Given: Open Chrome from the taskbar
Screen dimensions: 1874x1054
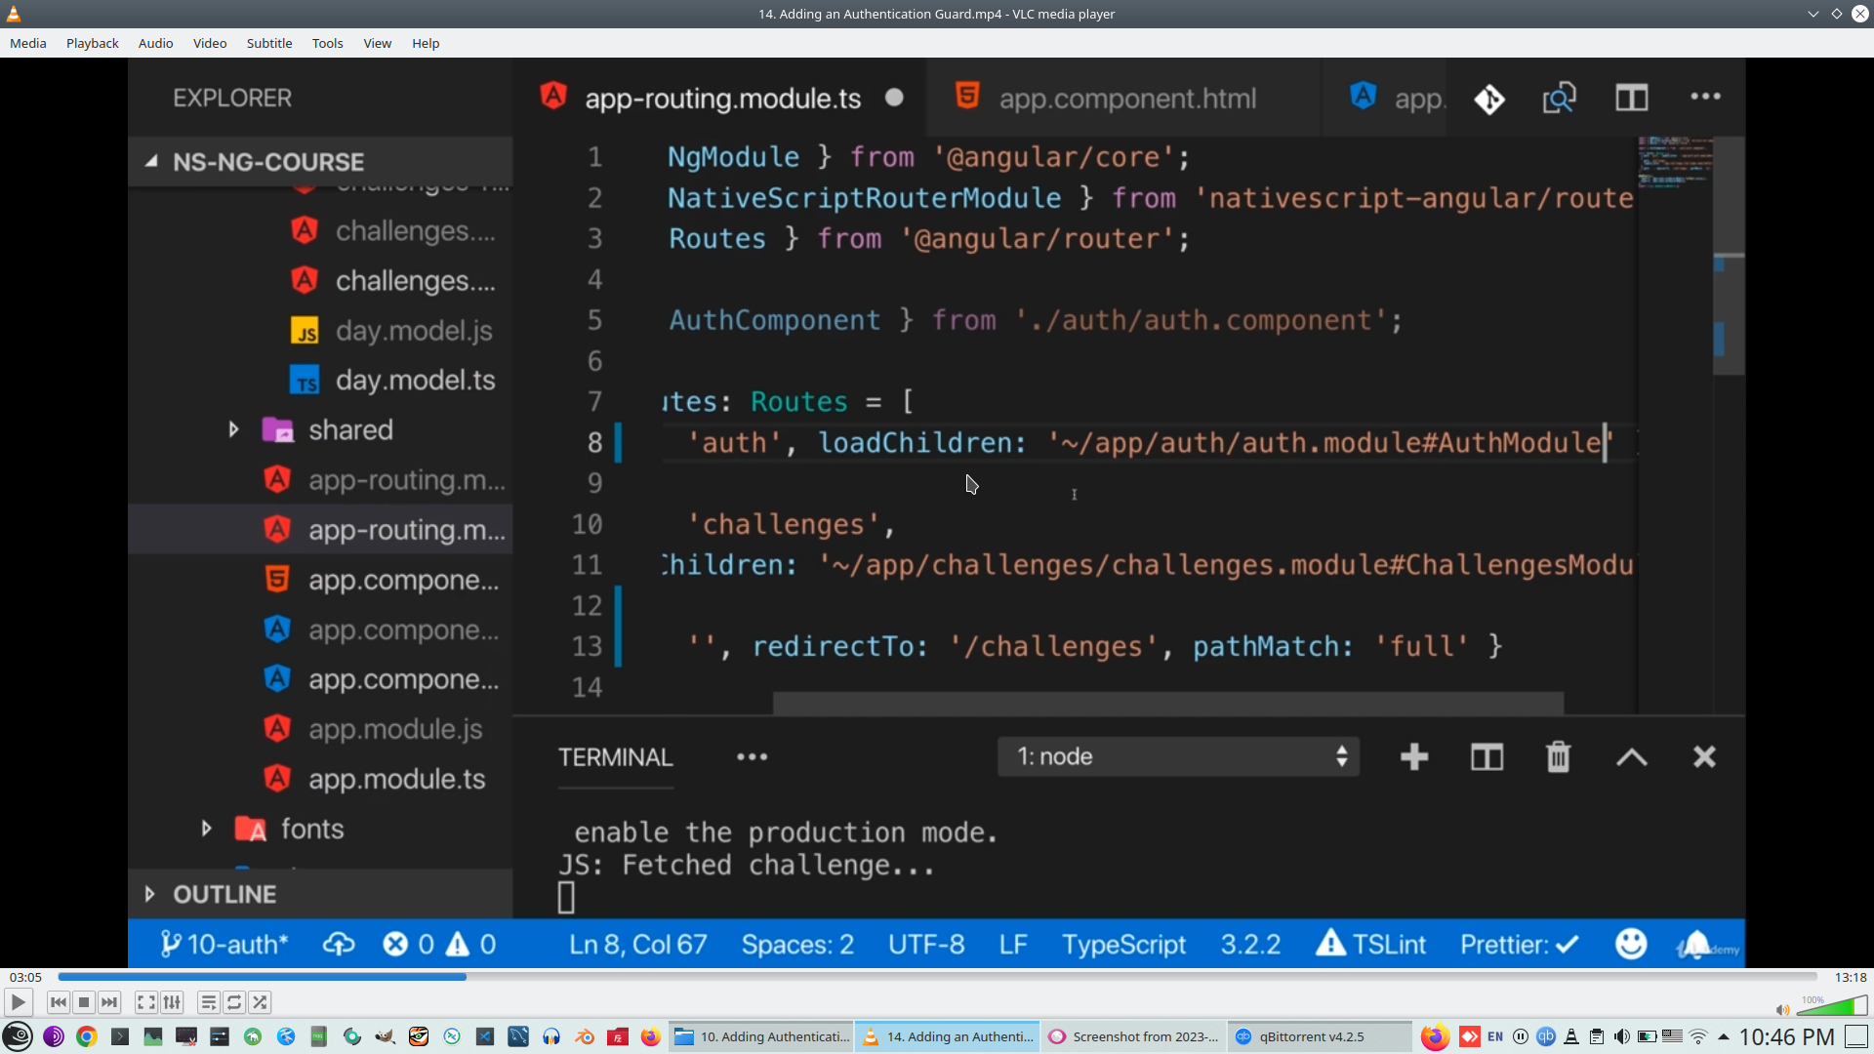Looking at the screenshot, I should coord(87,1036).
